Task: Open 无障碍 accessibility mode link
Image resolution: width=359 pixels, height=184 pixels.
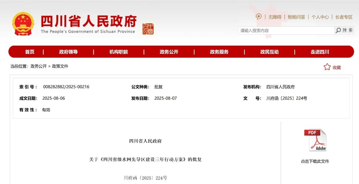Action: click(x=275, y=17)
